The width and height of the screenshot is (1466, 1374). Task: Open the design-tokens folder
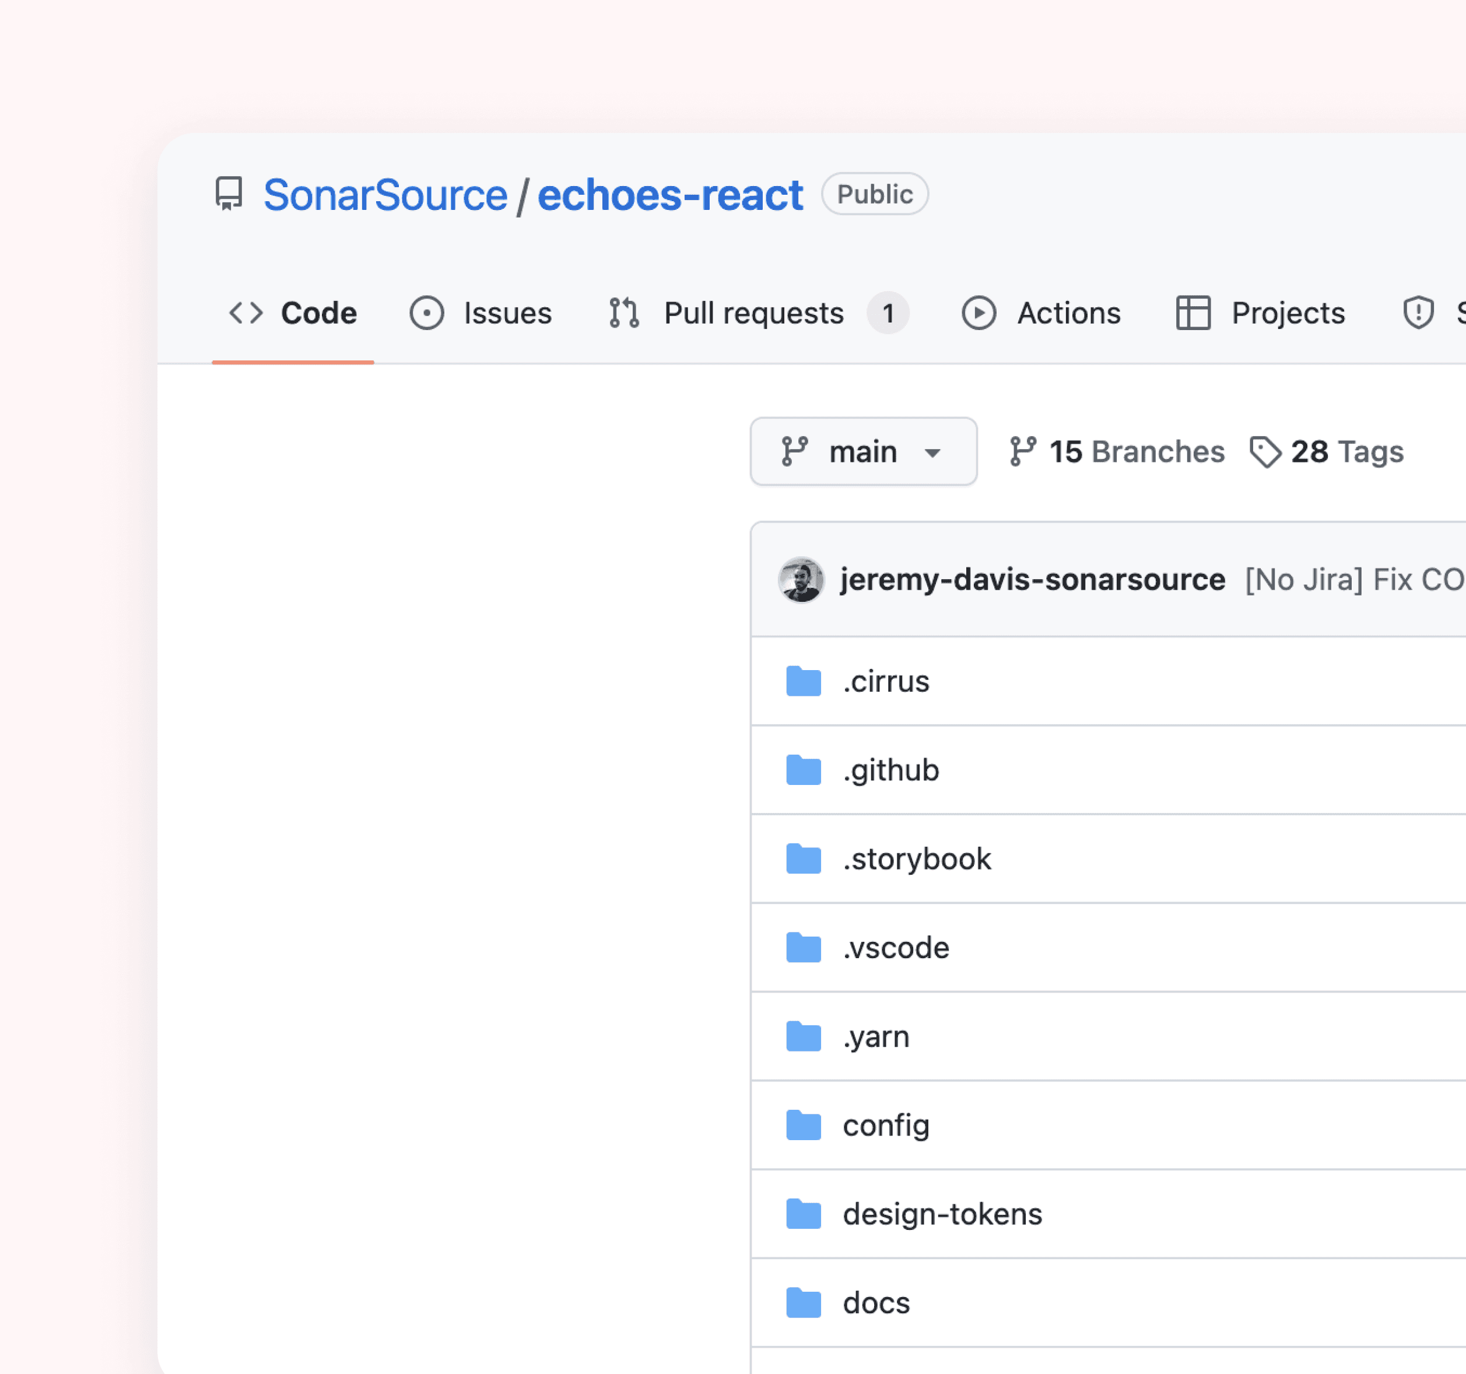pos(942,1214)
